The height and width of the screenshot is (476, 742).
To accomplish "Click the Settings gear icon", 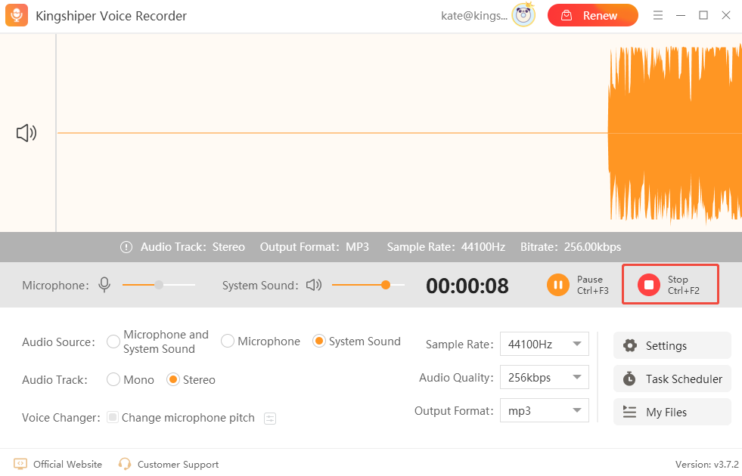I will click(630, 345).
